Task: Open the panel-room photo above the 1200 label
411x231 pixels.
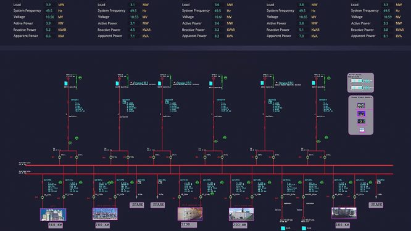Action: coord(190,214)
